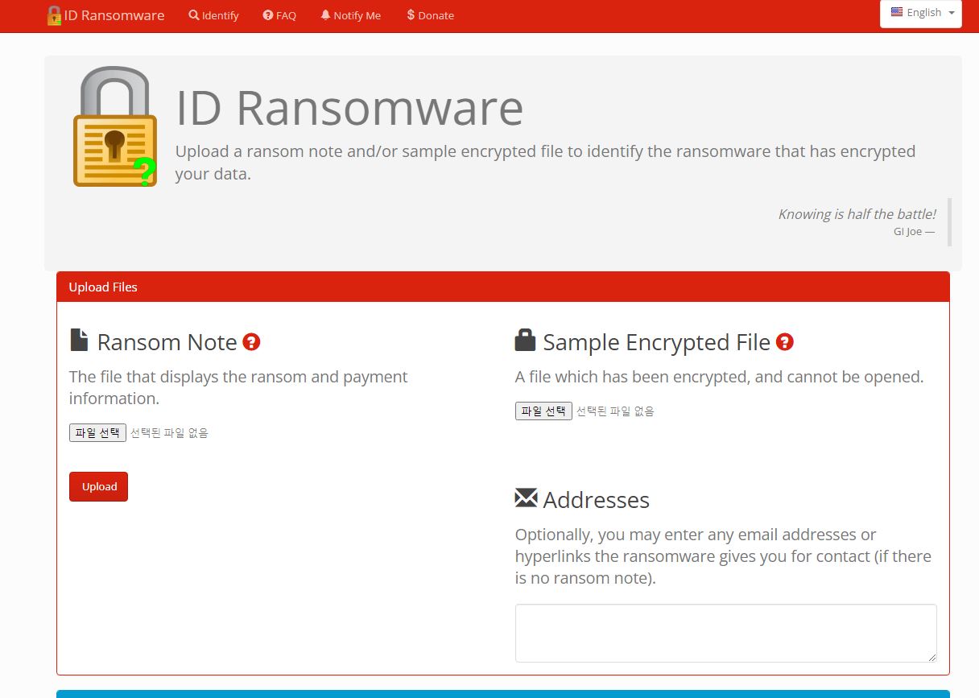Click the Addresses optional instructions text
Image resolution: width=979 pixels, height=698 pixels.
tap(723, 556)
